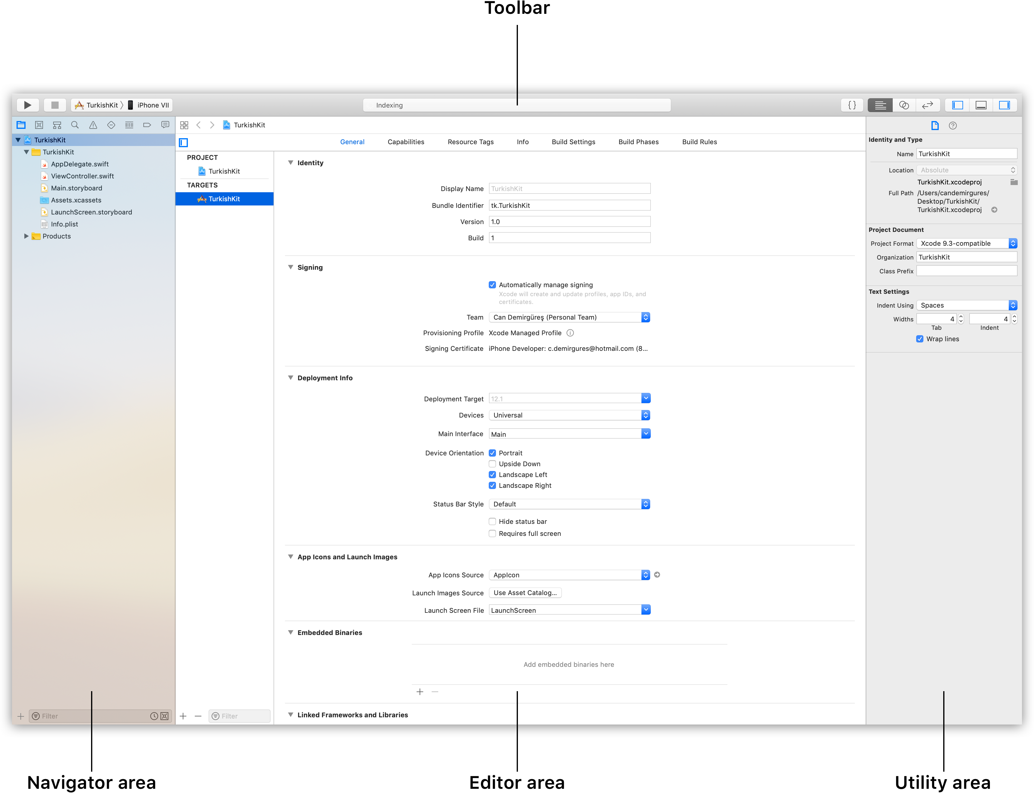
Task: Select the Standard editor button
Action: click(x=880, y=105)
